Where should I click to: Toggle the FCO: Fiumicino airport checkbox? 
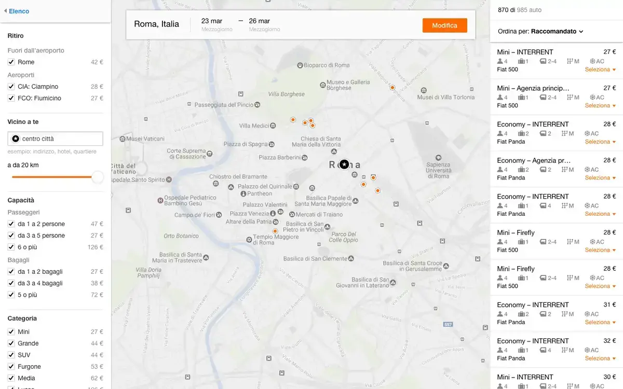tap(11, 99)
